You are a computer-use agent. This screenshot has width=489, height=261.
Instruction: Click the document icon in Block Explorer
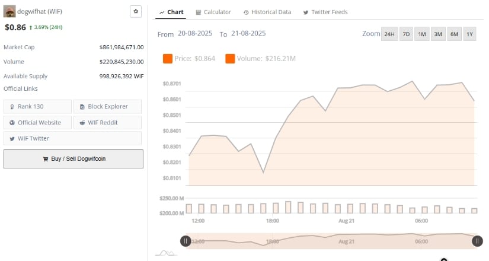point(82,107)
